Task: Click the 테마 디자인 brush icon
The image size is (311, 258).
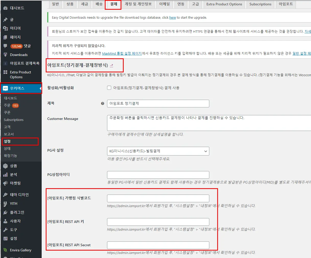Action: coord(5,195)
